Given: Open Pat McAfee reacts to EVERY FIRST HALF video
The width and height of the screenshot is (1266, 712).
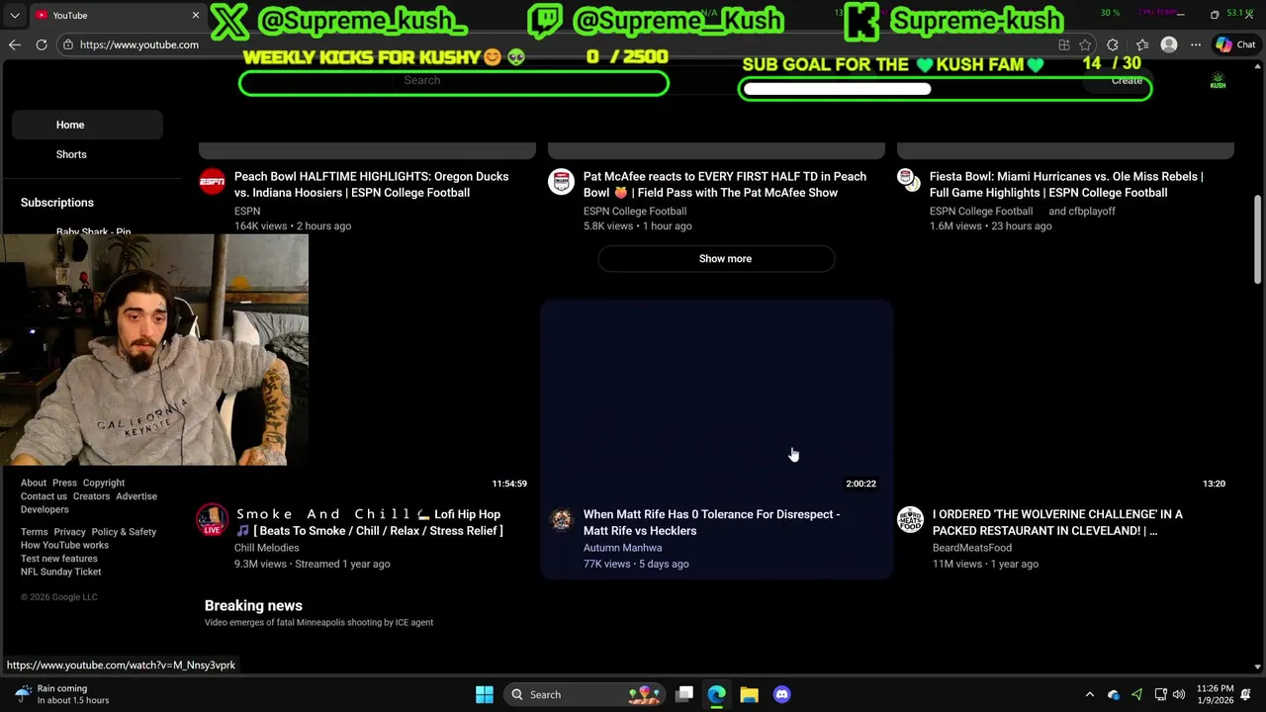Looking at the screenshot, I should click(x=724, y=185).
